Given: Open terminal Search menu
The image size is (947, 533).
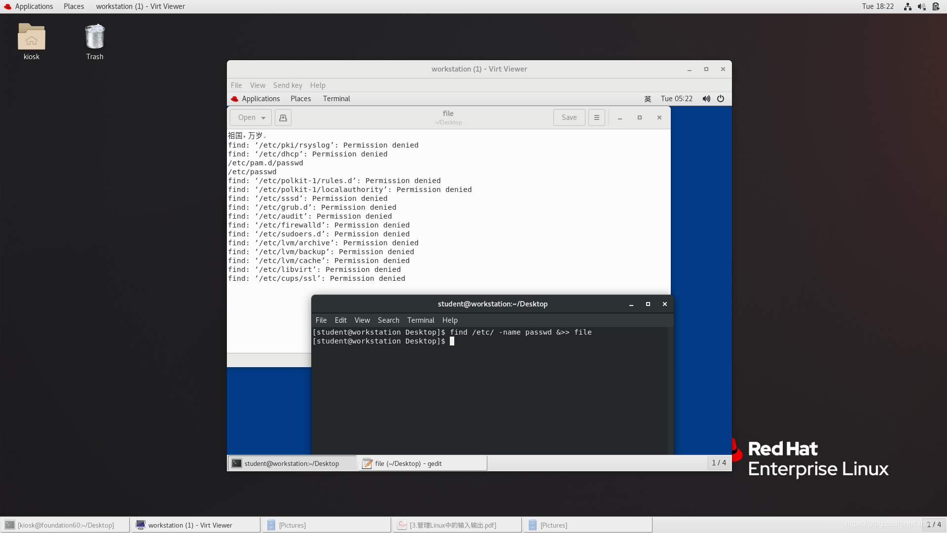Looking at the screenshot, I should pos(388,320).
